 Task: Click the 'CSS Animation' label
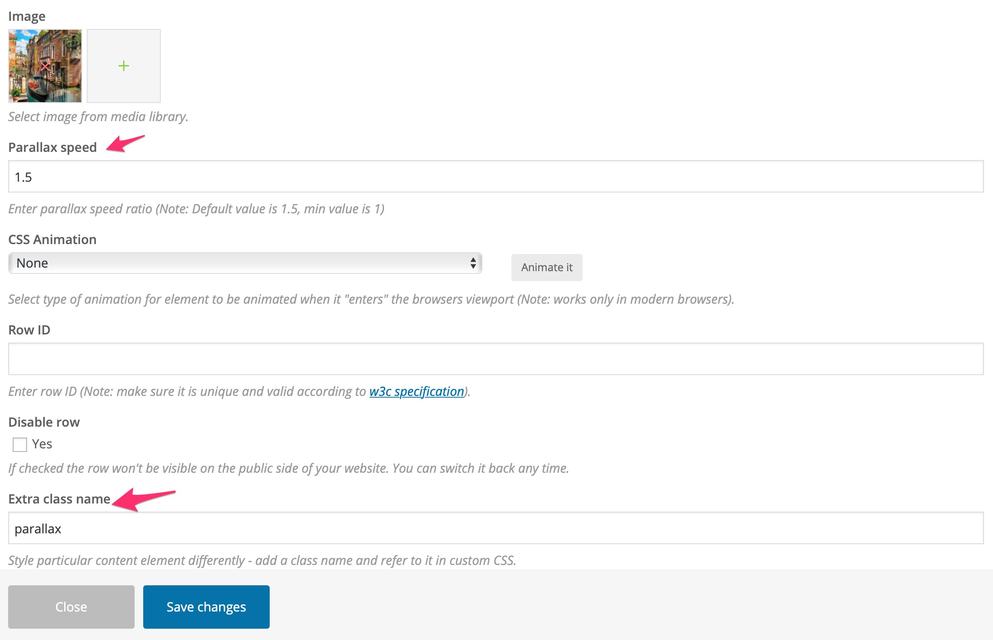52,240
